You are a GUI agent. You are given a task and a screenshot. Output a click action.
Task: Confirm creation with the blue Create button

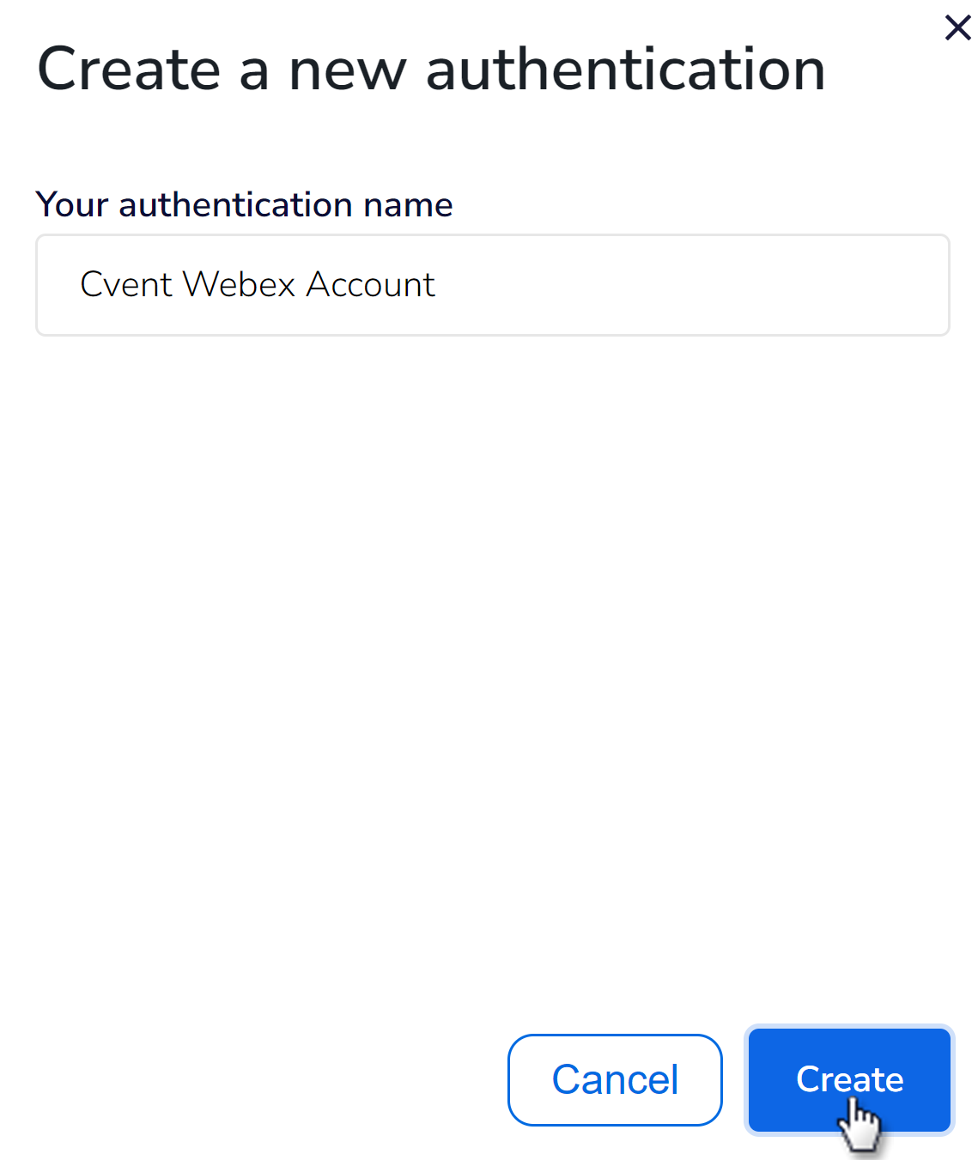click(849, 1079)
